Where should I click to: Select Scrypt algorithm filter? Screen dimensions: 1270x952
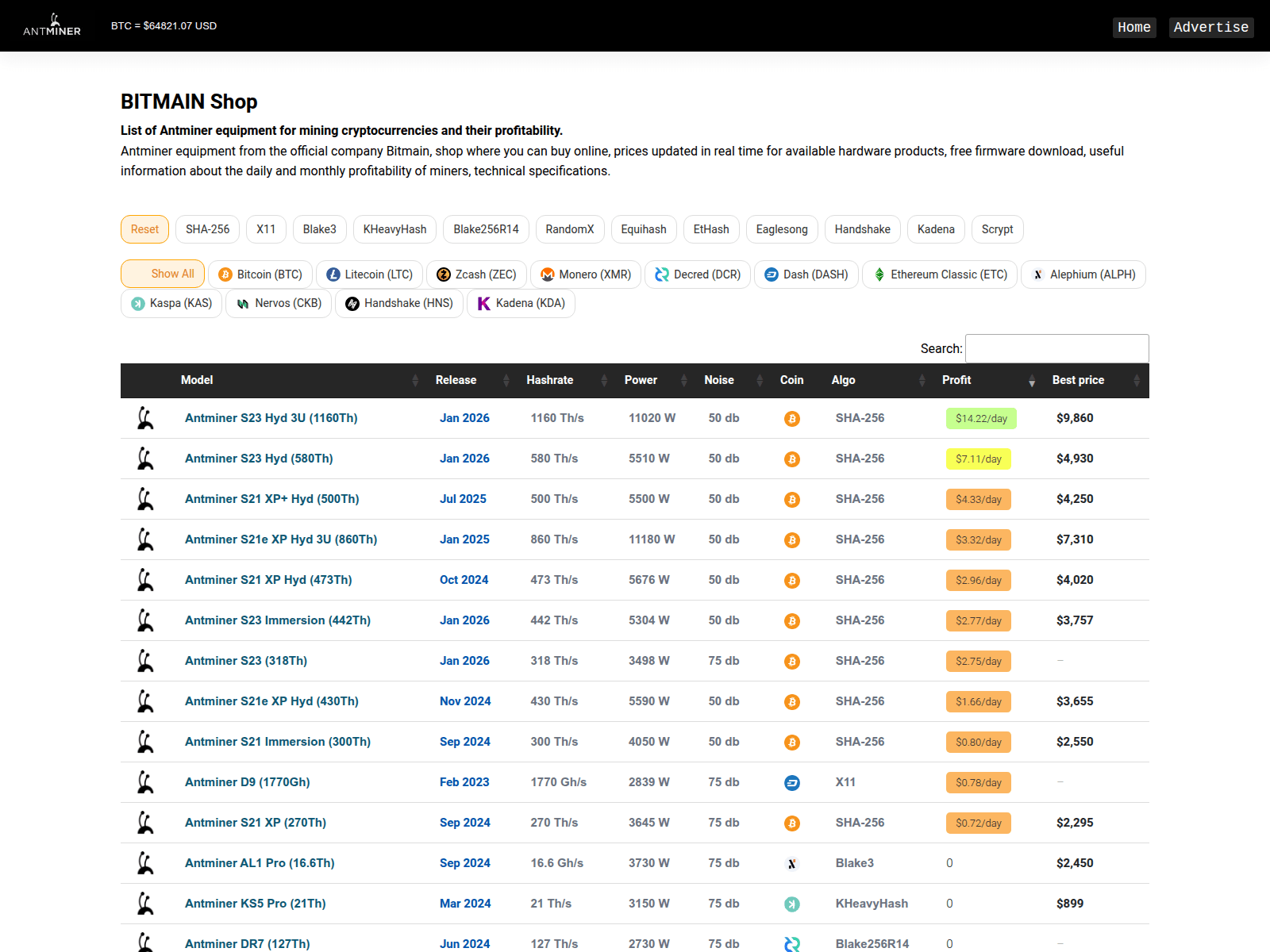[997, 229]
